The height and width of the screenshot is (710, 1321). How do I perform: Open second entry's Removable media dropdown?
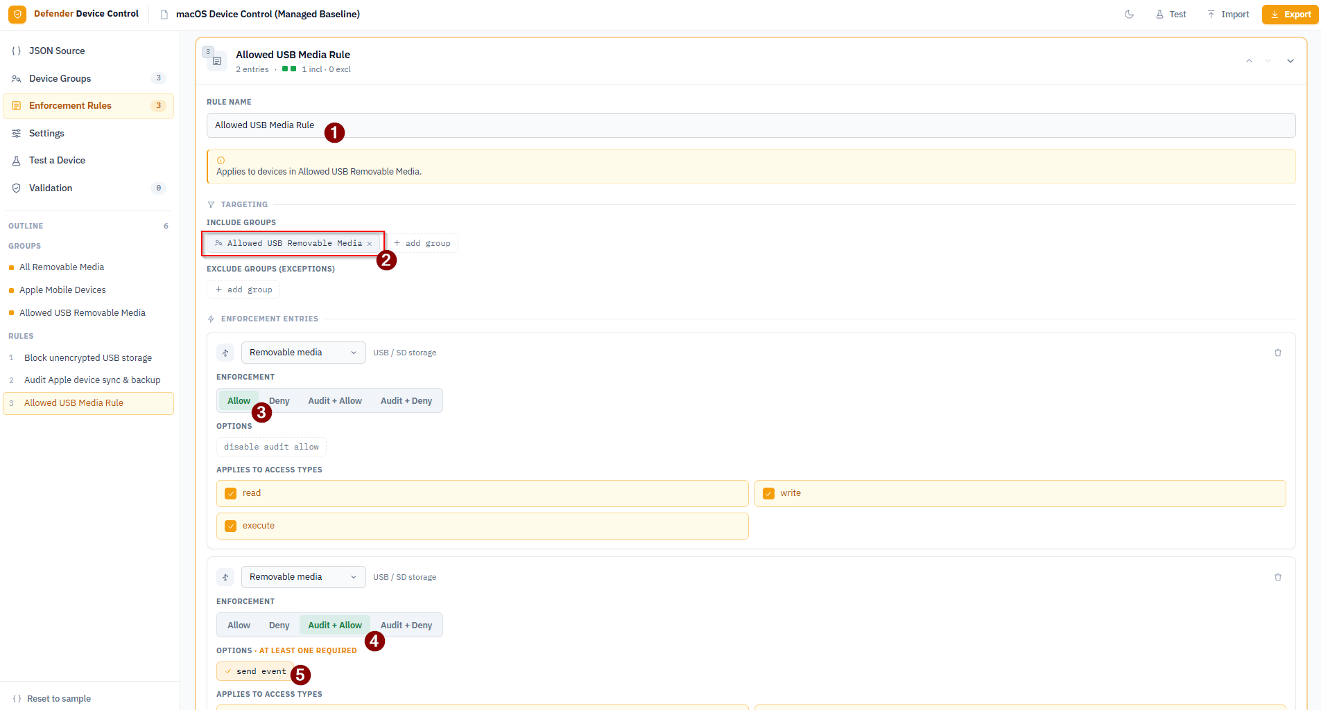click(x=304, y=577)
